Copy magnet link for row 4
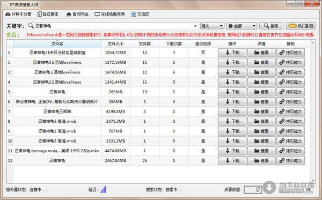Viewport: 322px width, 200px height. (x=290, y=82)
